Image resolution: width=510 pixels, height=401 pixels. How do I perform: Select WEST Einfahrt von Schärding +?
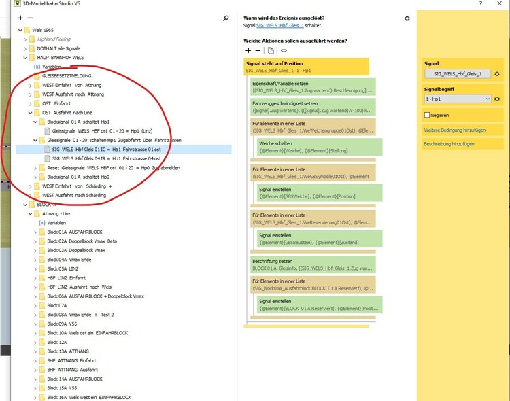click(77, 186)
